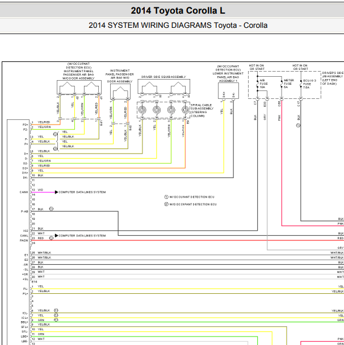Select the "2014 SYSTEM WIRING DIAGRAMS Toyota - Corolla" subtitle
This screenshot has width=344, height=345.
(178, 26)
